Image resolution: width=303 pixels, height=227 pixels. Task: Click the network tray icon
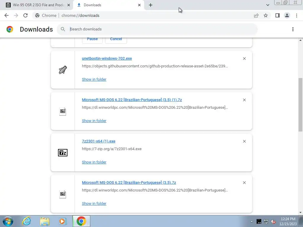pos(266,221)
